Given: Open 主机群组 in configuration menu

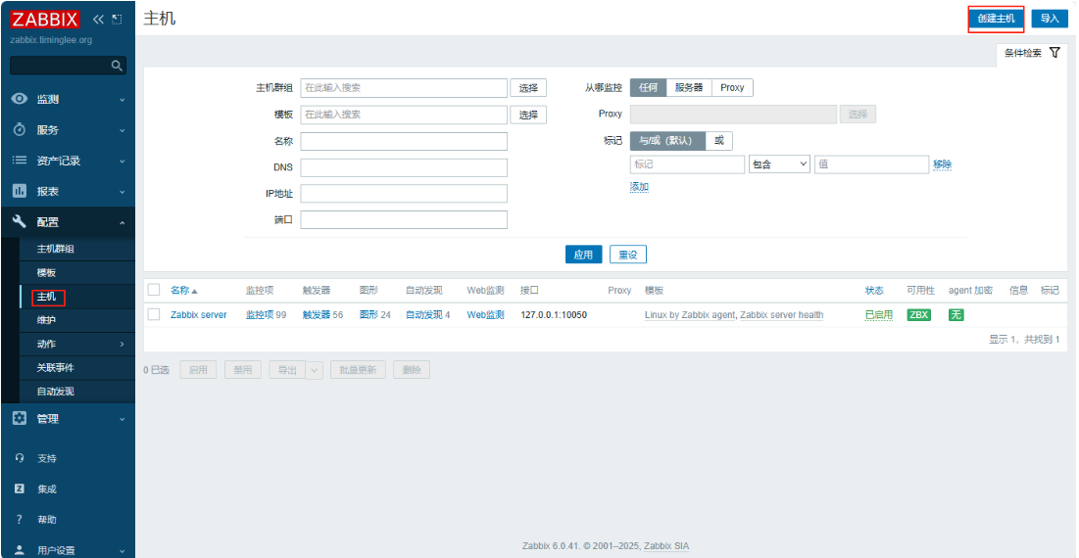Looking at the screenshot, I should (56, 249).
